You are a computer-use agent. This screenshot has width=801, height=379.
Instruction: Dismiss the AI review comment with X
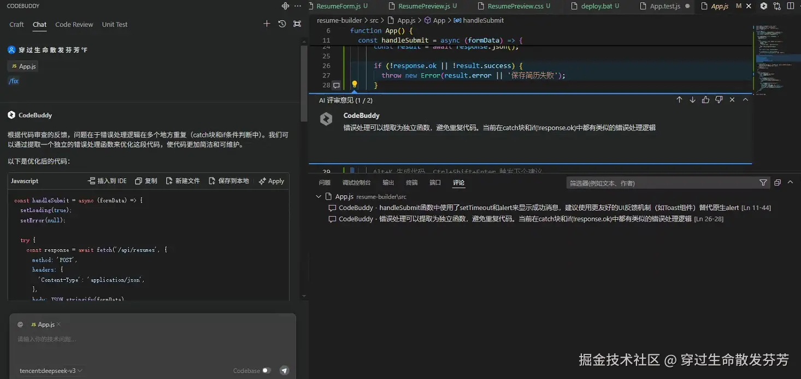tap(732, 100)
